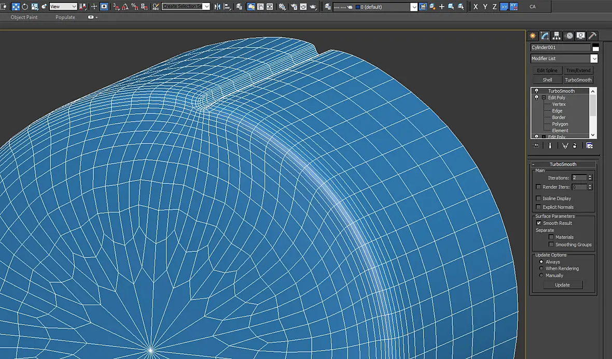Select the Select and Move tool
This screenshot has height=359, width=612.
[16, 7]
